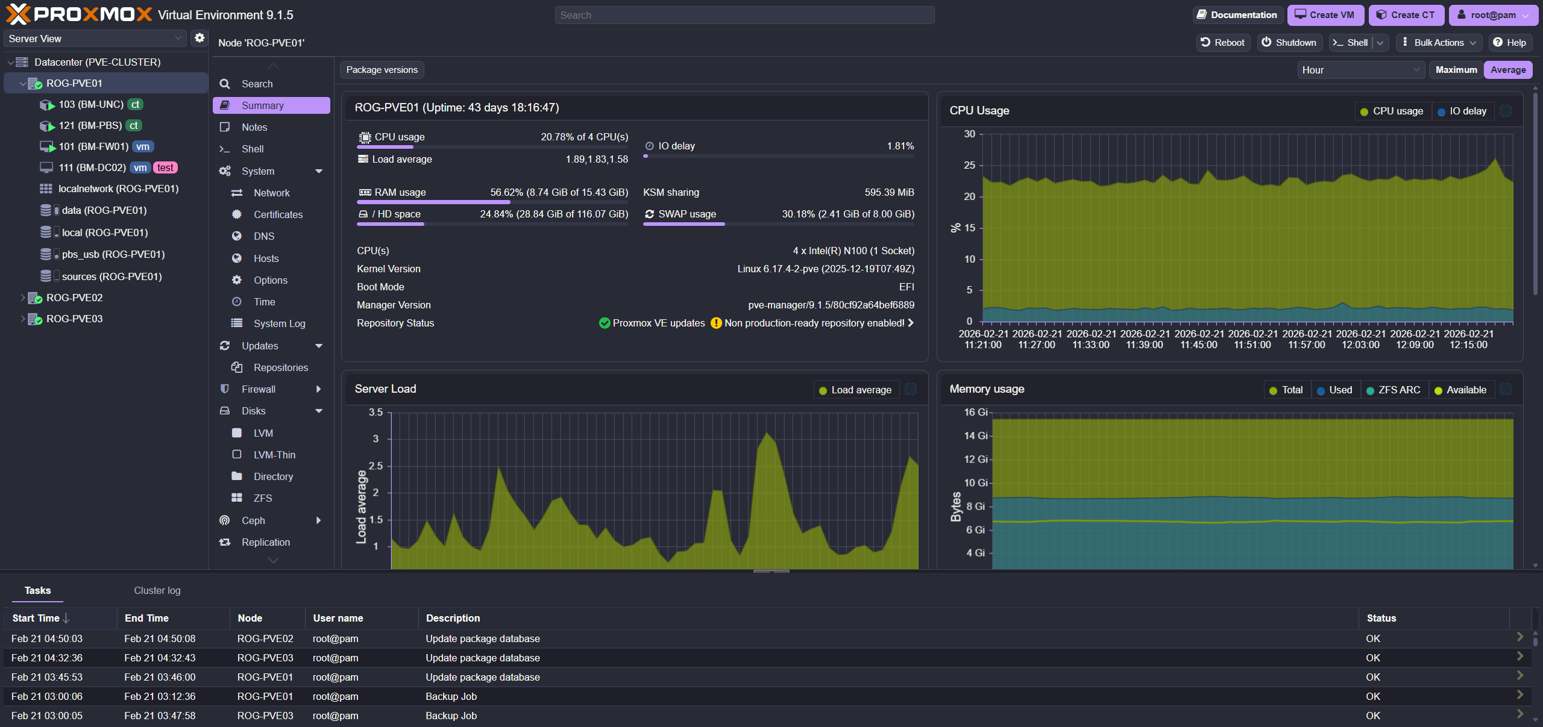Open the Ceph section in node menu
Viewport: 1543px width, 727px height.
click(253, 520)
